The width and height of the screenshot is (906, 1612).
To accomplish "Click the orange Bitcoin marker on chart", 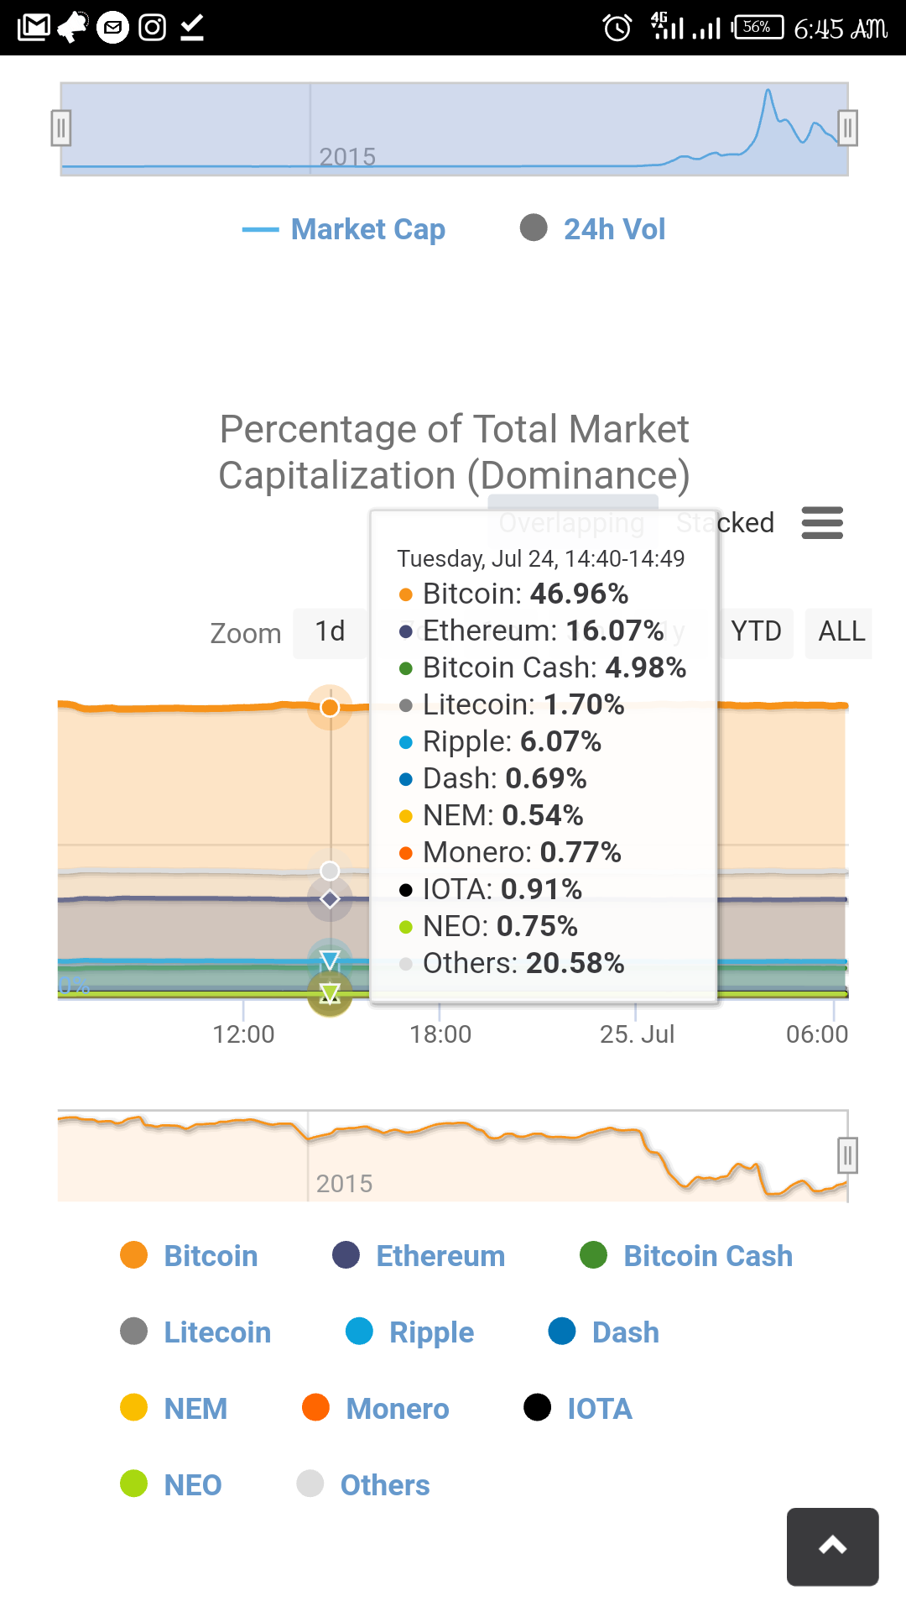I will (x=331, y=707).
